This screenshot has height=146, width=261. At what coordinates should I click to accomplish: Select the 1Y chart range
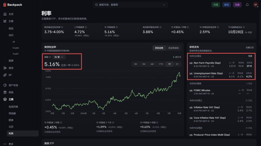[169, 64]
